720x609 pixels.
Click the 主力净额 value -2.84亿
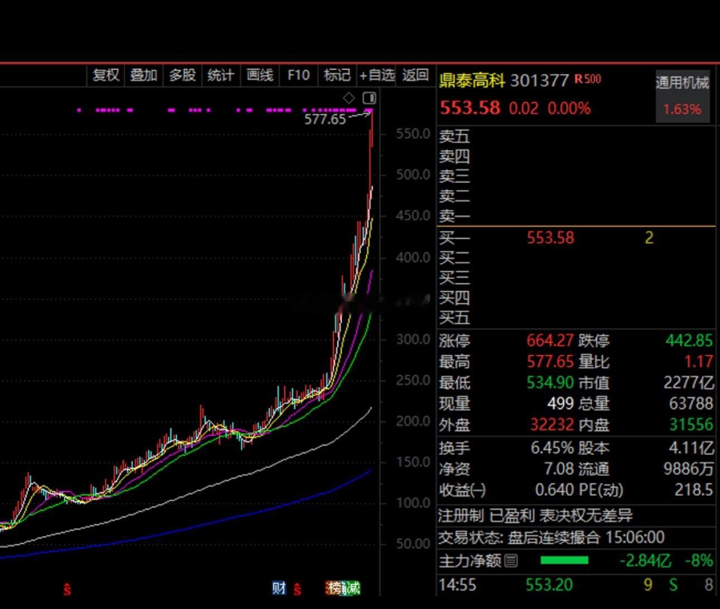pos(645,560)
